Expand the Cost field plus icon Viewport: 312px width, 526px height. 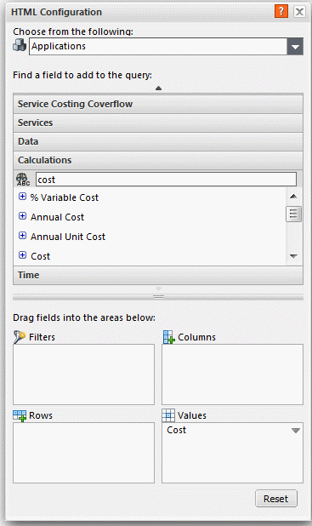click(22, 255)
